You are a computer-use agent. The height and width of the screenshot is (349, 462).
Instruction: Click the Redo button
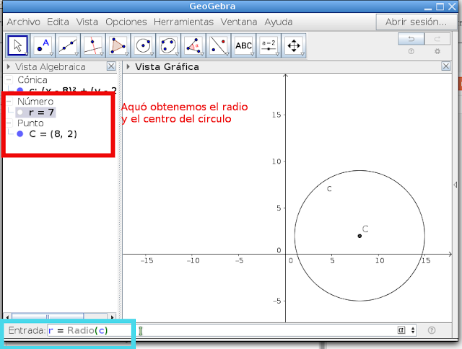click(x=437, y=39)
